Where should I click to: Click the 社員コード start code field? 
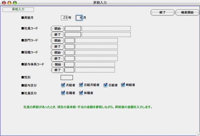tap(73, 29)
